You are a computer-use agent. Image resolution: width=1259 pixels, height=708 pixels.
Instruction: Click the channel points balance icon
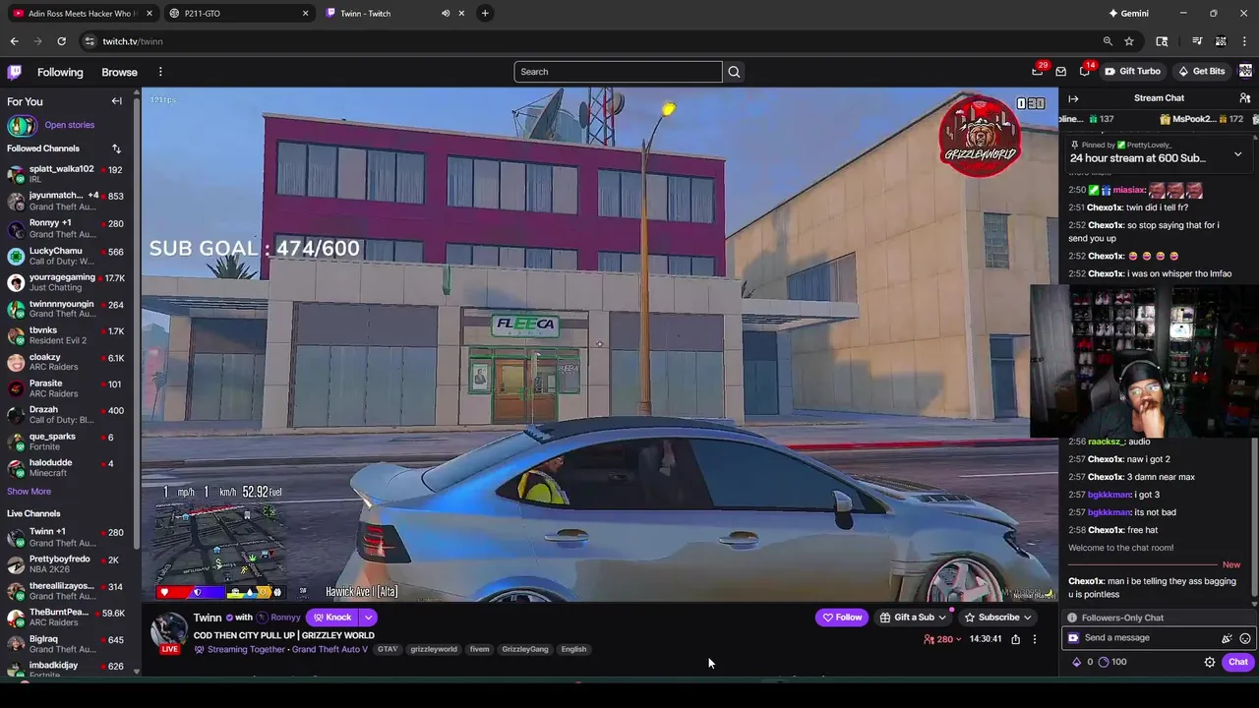[1103, 662]
